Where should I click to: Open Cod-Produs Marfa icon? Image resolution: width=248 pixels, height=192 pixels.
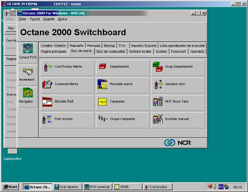pos(48,67)
